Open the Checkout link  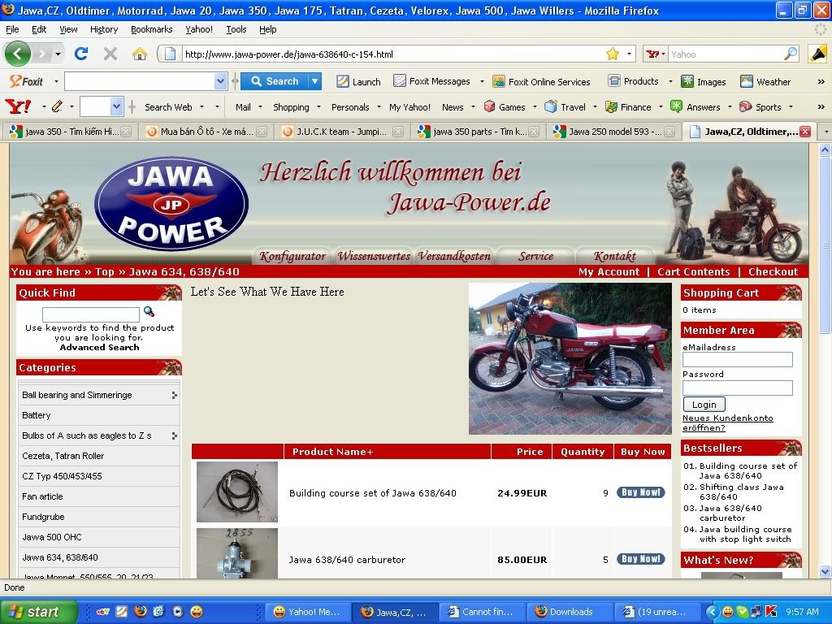tap(773, 271)
